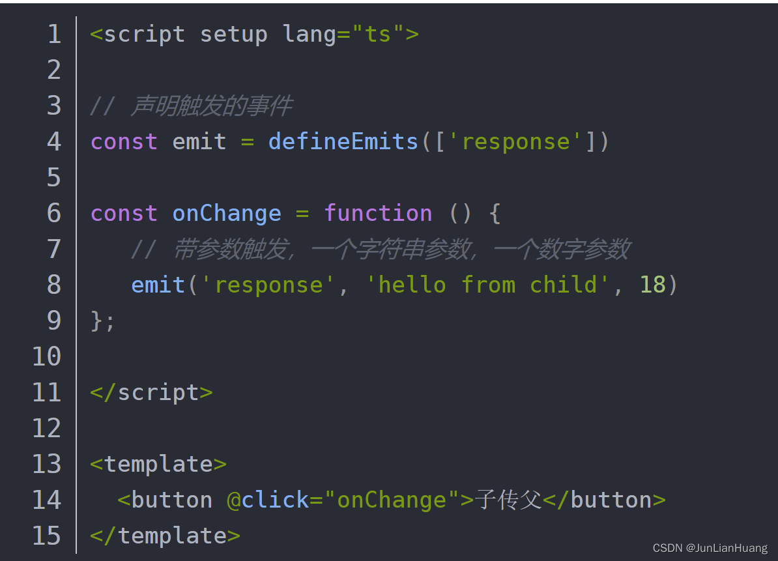
Task: Place cursor on the 'function' keyword
Action: [x=378, y=213]
